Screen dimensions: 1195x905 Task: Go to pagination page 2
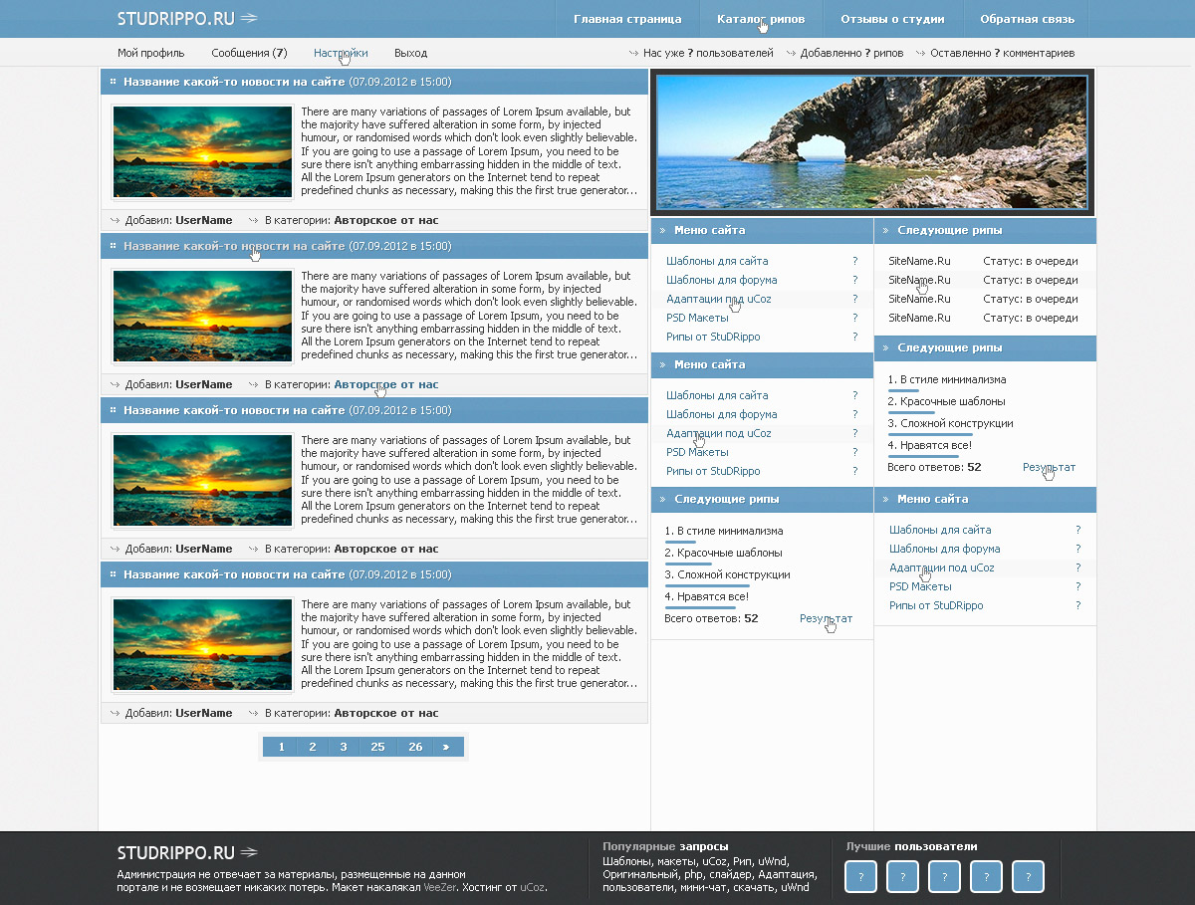pos(313,747)
